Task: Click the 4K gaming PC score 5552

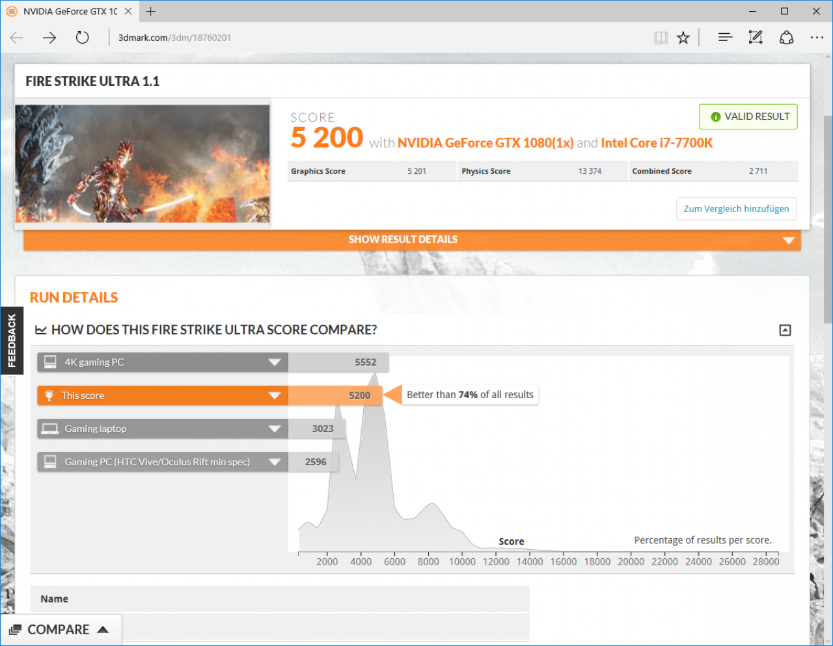Action: 366,362
